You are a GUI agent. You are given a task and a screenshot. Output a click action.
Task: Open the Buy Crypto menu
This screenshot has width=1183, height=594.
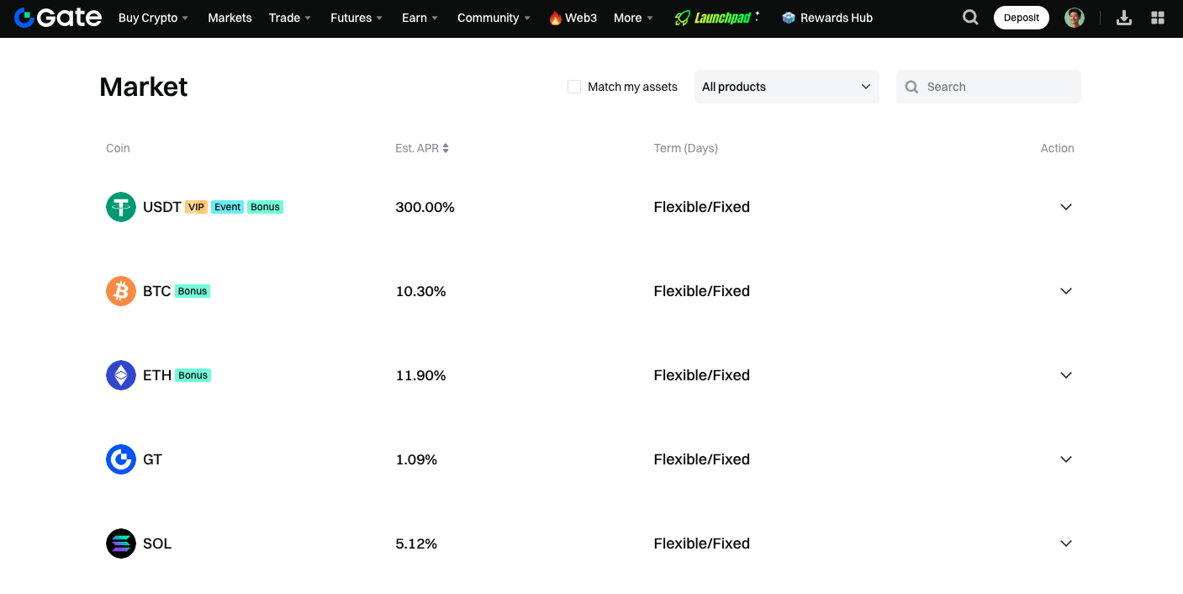tap(153, 18)
